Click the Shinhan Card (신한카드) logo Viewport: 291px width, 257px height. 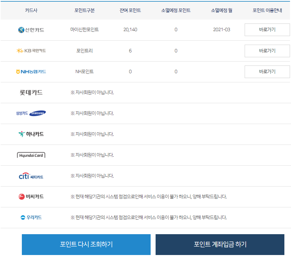31,30
